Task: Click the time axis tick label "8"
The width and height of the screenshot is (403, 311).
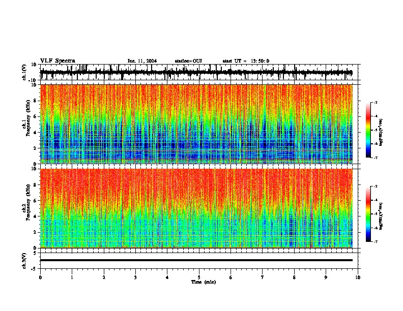Action: [294, 277]
